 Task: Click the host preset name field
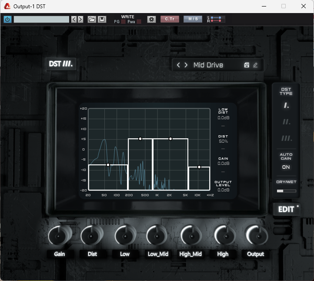(x=41, y=20)
